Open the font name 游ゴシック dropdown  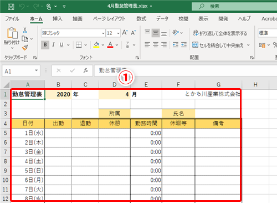coord(103,33)
